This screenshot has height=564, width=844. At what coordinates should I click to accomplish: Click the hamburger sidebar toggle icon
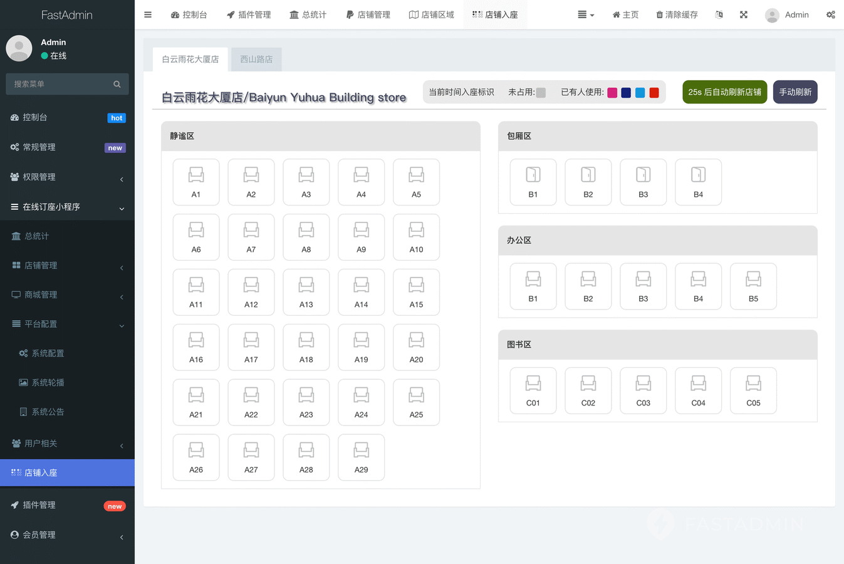[148, 14]
